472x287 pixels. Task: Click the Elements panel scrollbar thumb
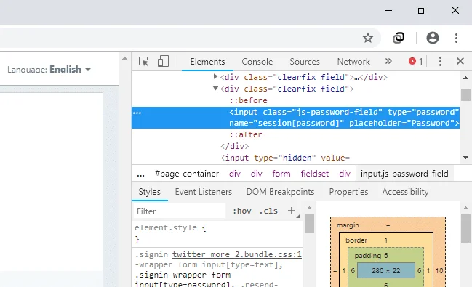[x=465, y=94]
